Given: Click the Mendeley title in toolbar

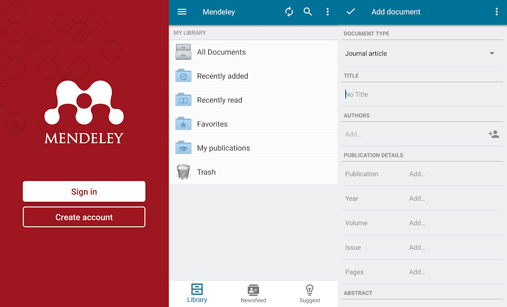Looking at the screenshot, I should click(219, 12).
